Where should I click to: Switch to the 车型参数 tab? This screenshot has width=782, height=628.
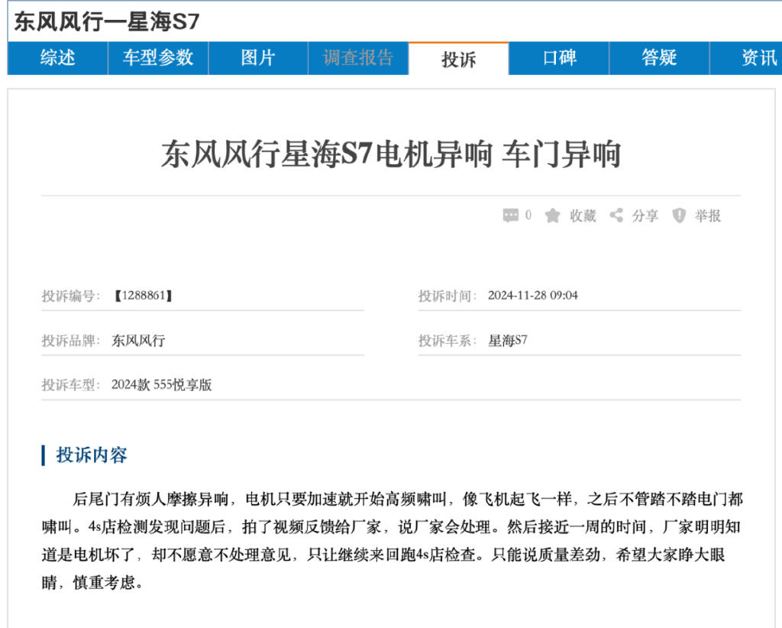[x=158, y=58]
